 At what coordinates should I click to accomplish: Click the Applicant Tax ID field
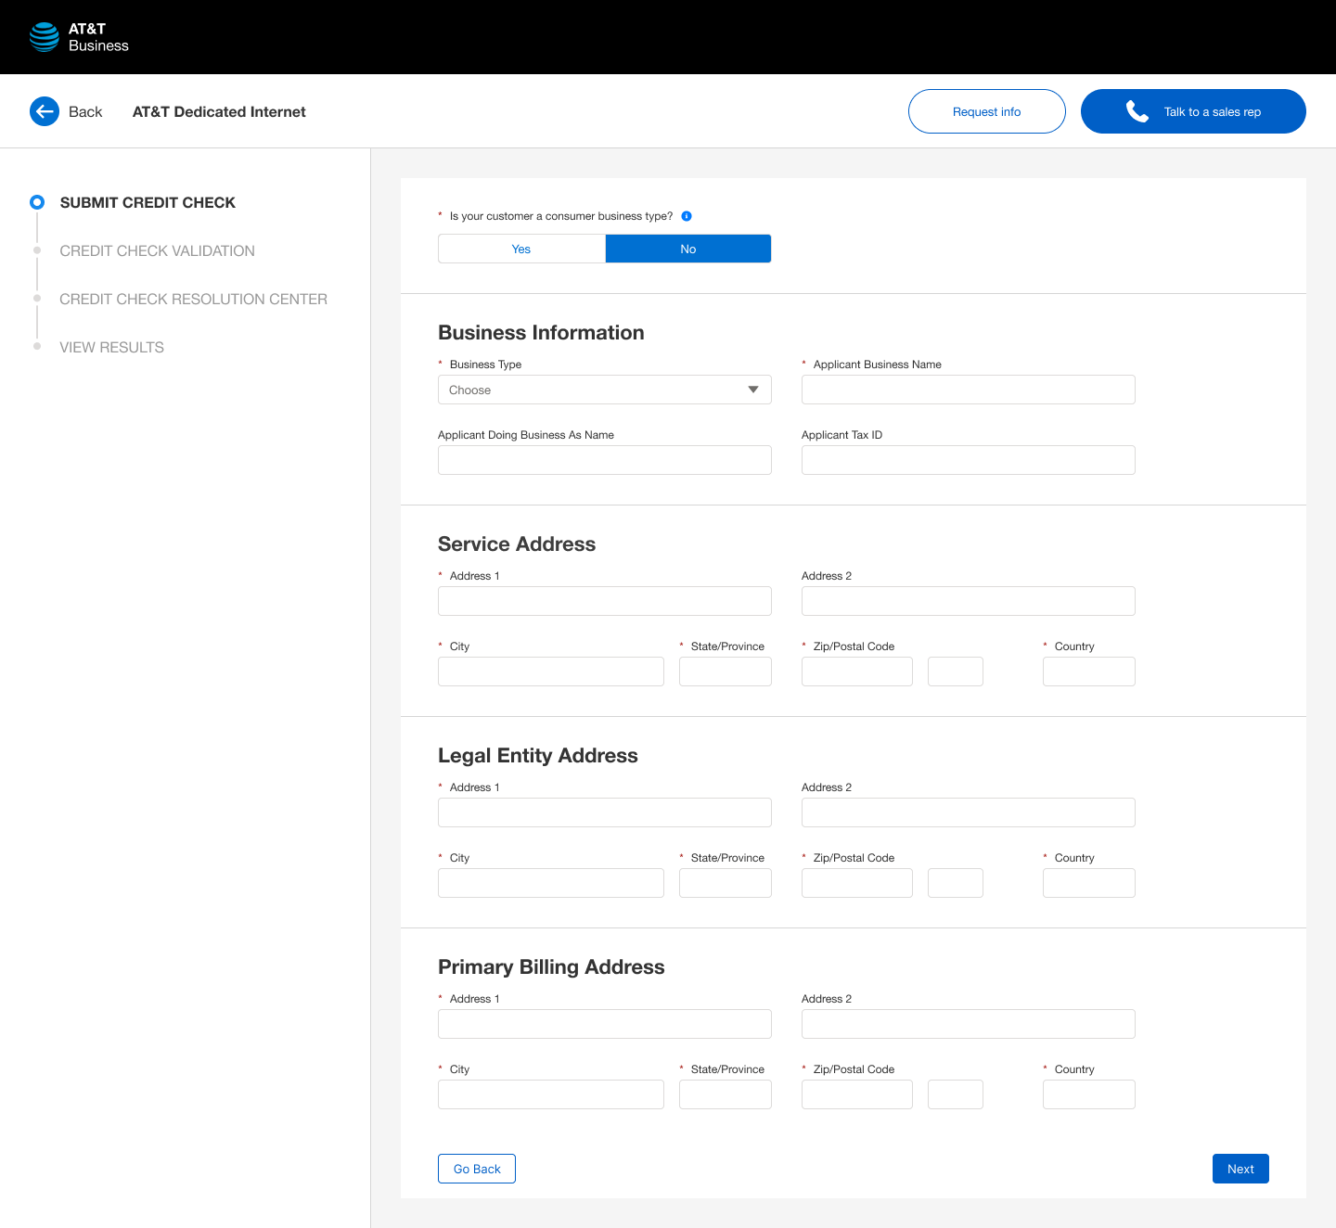tap(969, 460)
